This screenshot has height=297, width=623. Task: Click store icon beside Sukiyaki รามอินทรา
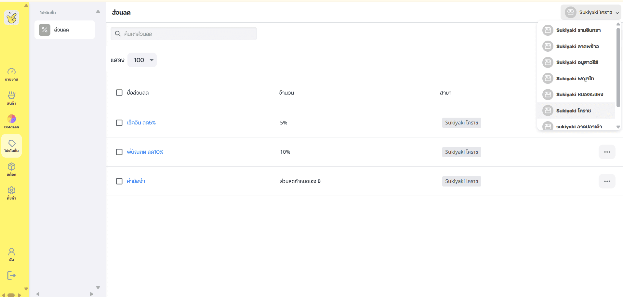click(x=548, y=30)
